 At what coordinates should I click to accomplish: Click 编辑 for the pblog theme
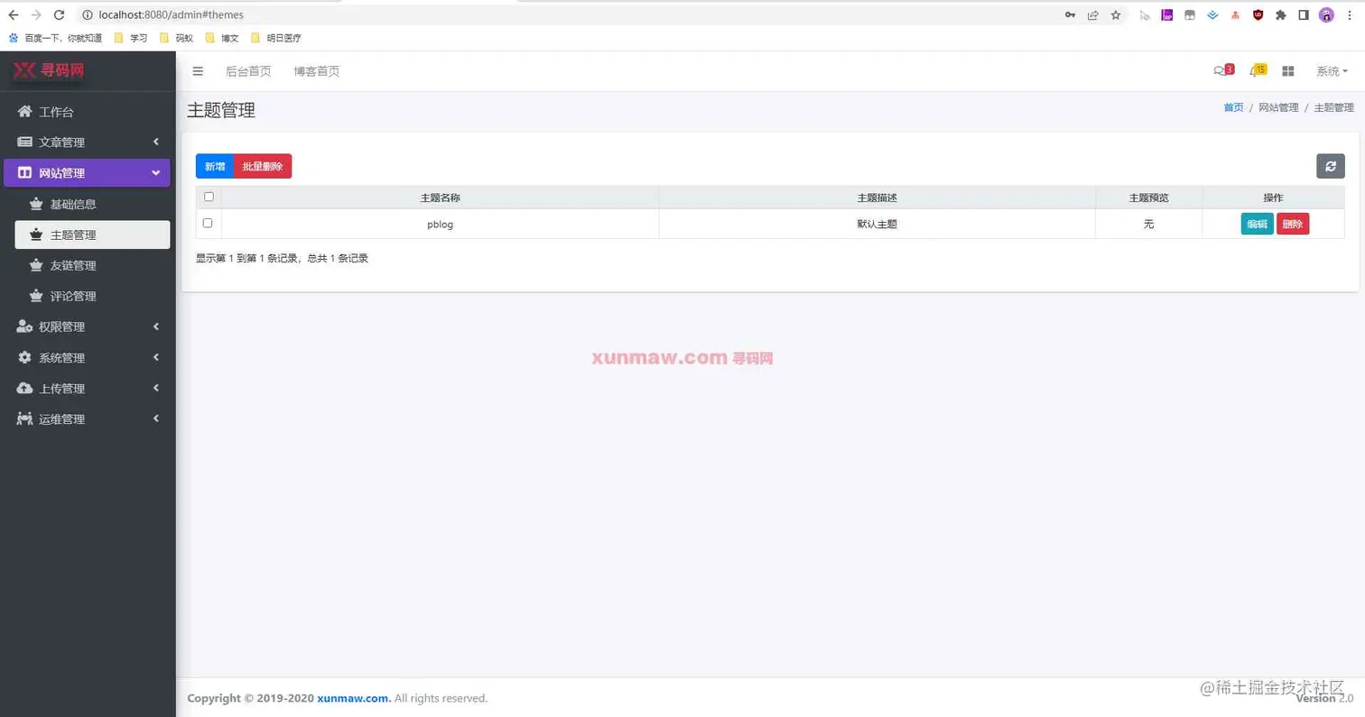[x=1257, y=224]
